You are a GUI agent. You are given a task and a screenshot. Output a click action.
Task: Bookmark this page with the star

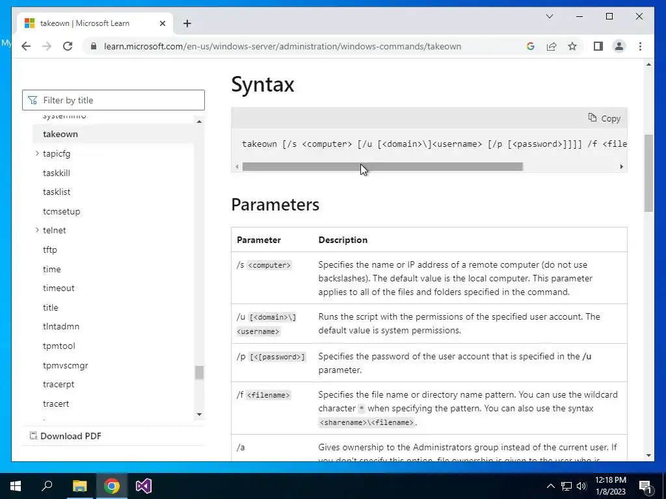pos(572,46)
